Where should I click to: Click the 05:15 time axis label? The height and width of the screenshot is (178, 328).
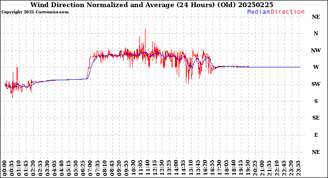tap(69, 168)
